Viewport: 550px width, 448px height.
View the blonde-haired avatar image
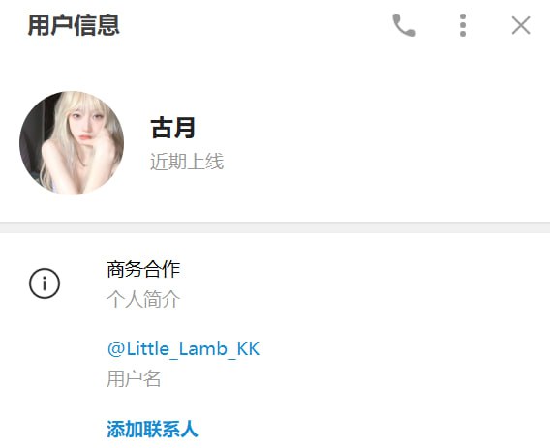(x=72, y=143)
